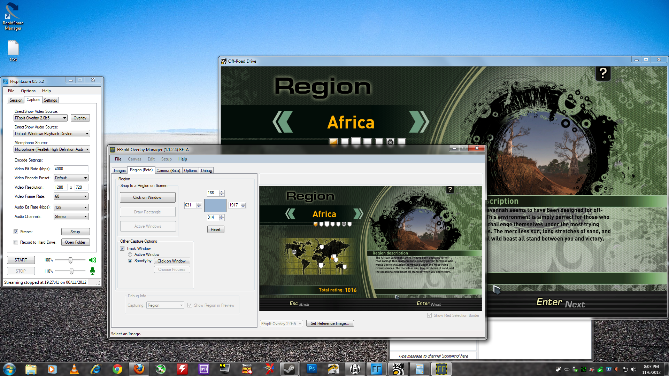Click Set Reference Image button
Viewport: 669px width, 376px height.
point(330,323)
